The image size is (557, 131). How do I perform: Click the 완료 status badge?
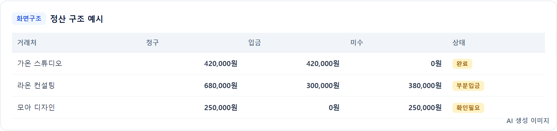[x=462, y=64]
